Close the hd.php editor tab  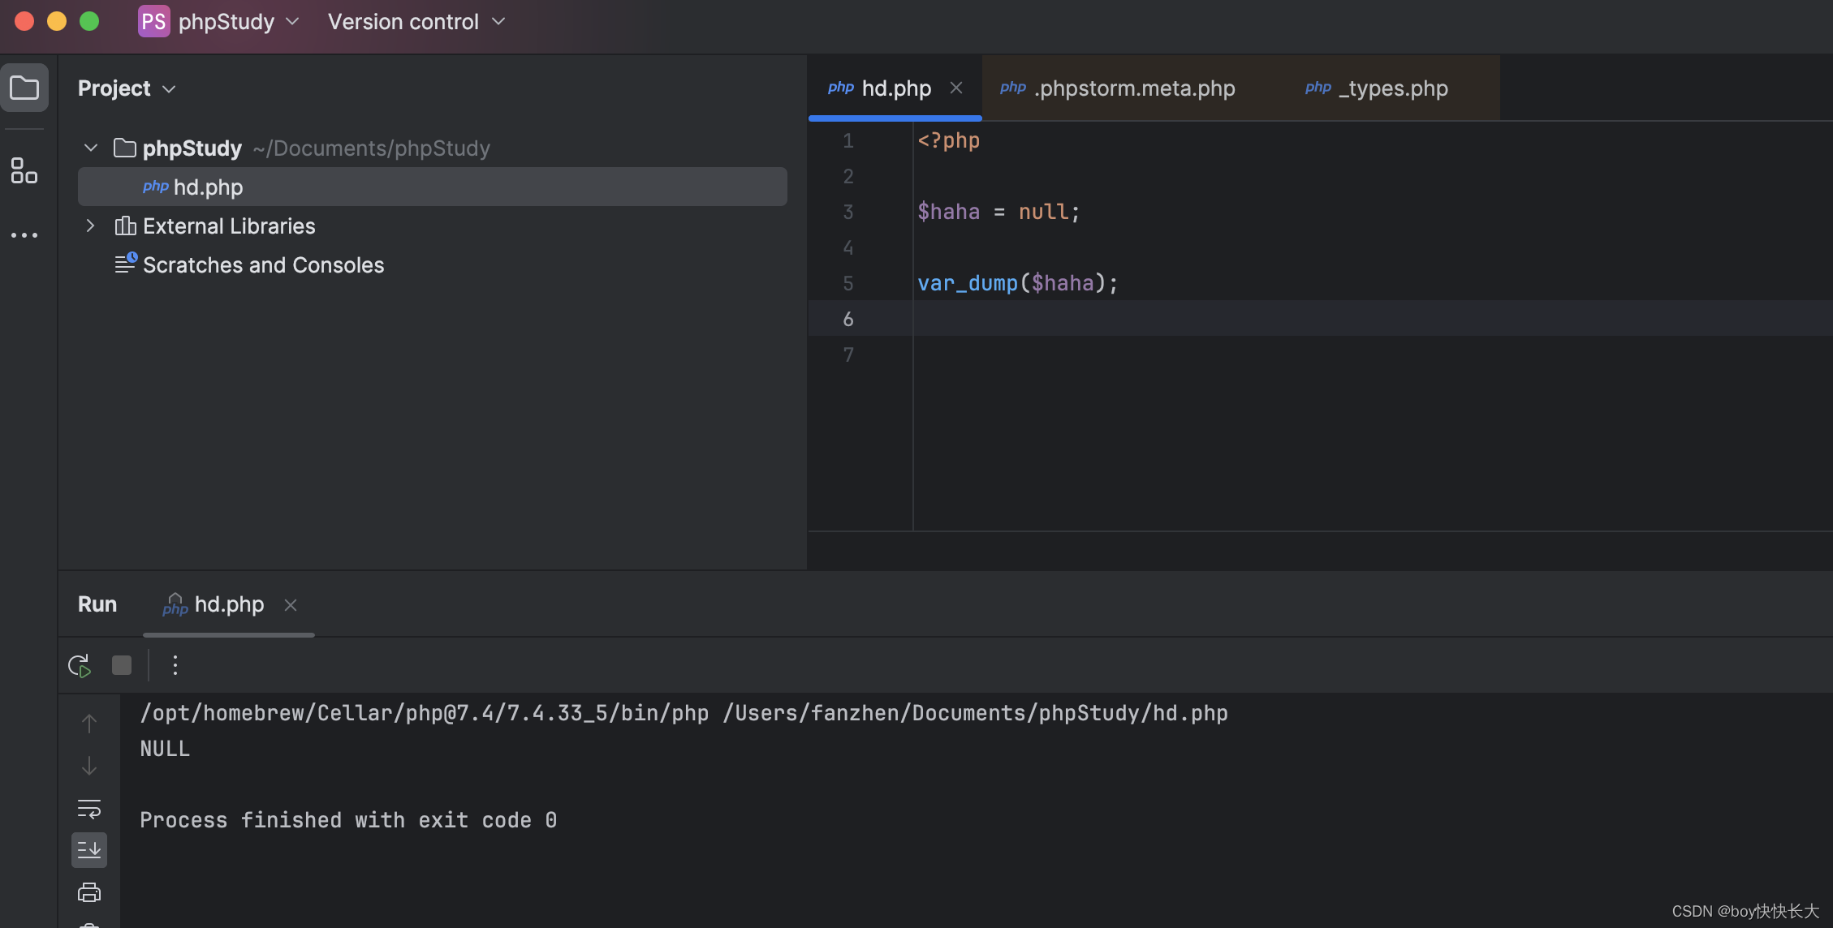956,88
